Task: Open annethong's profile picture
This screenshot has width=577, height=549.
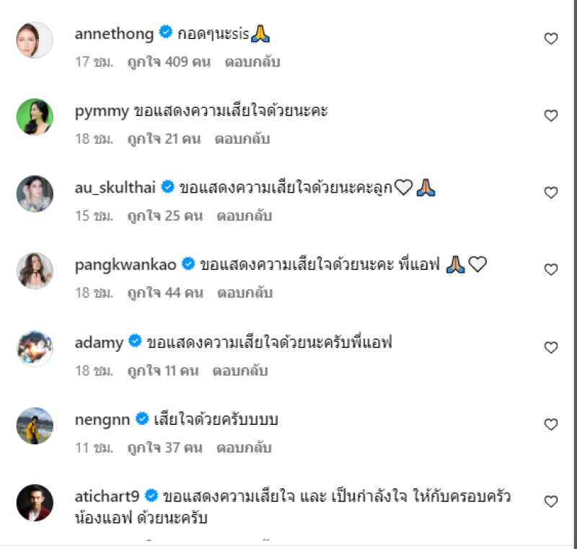Action: tap(35, 40)
